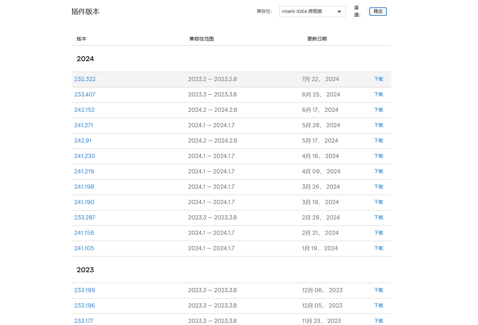Download version 233.287 via 下载
This screenshot has height=325, width=478.
click(379, 218)
